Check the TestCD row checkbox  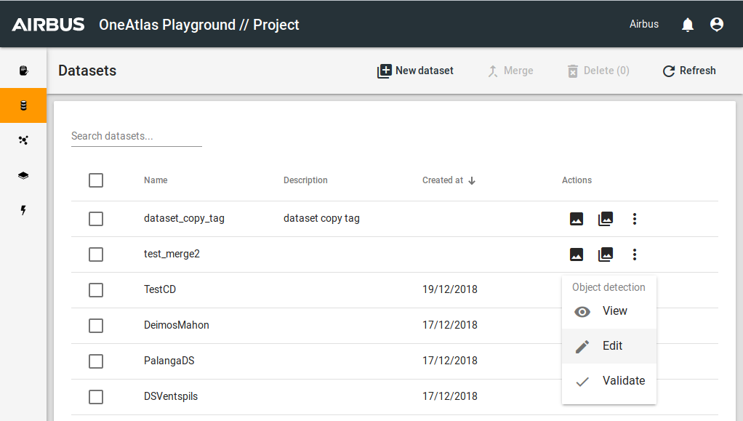click(x=96, y=289)
